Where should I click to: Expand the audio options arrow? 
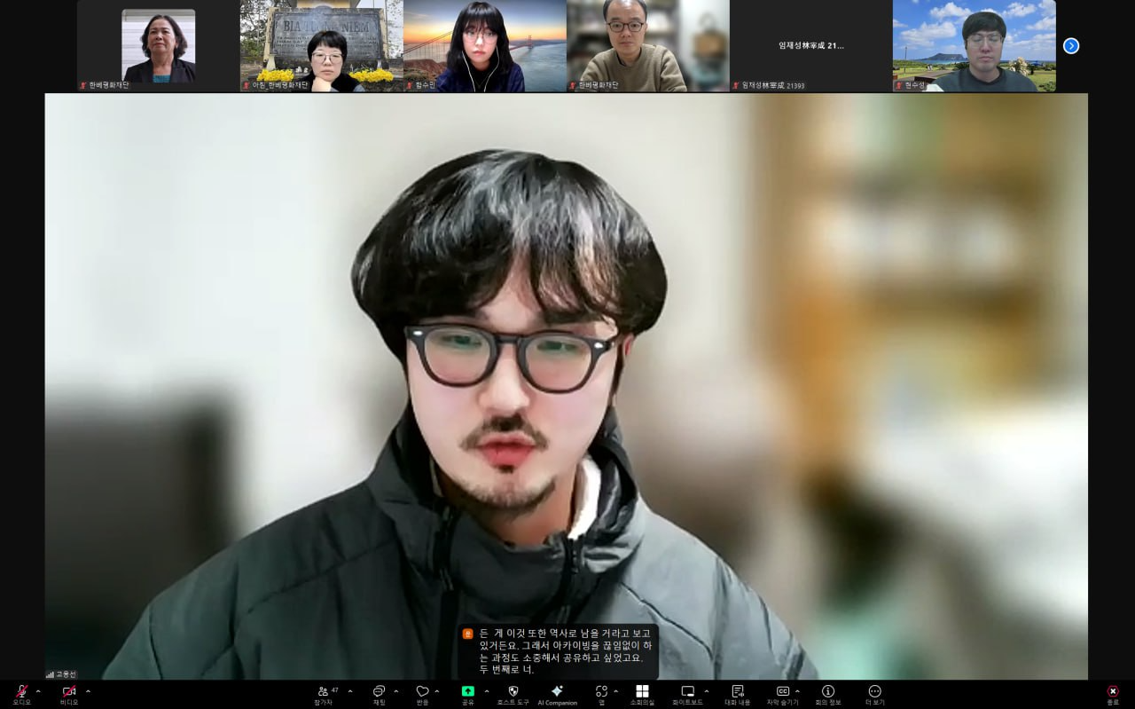tap(38, 691)
